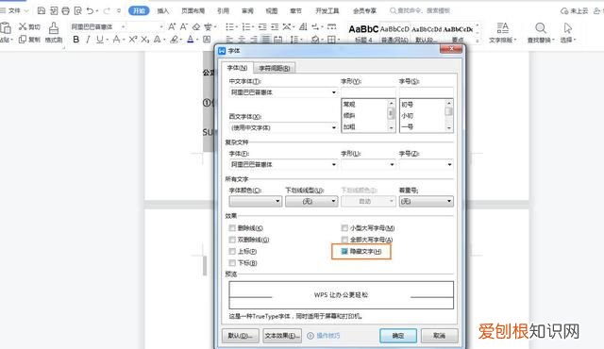Click the font style (字形) input field

pos(368,92)
